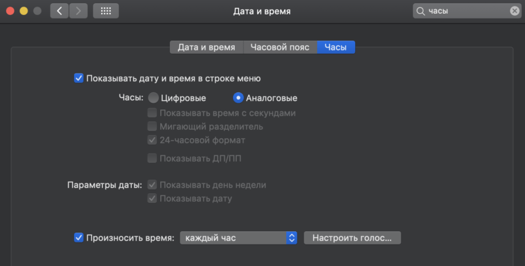
Task: Click the window title Дата и время
Action: click(x=262, y=11)
